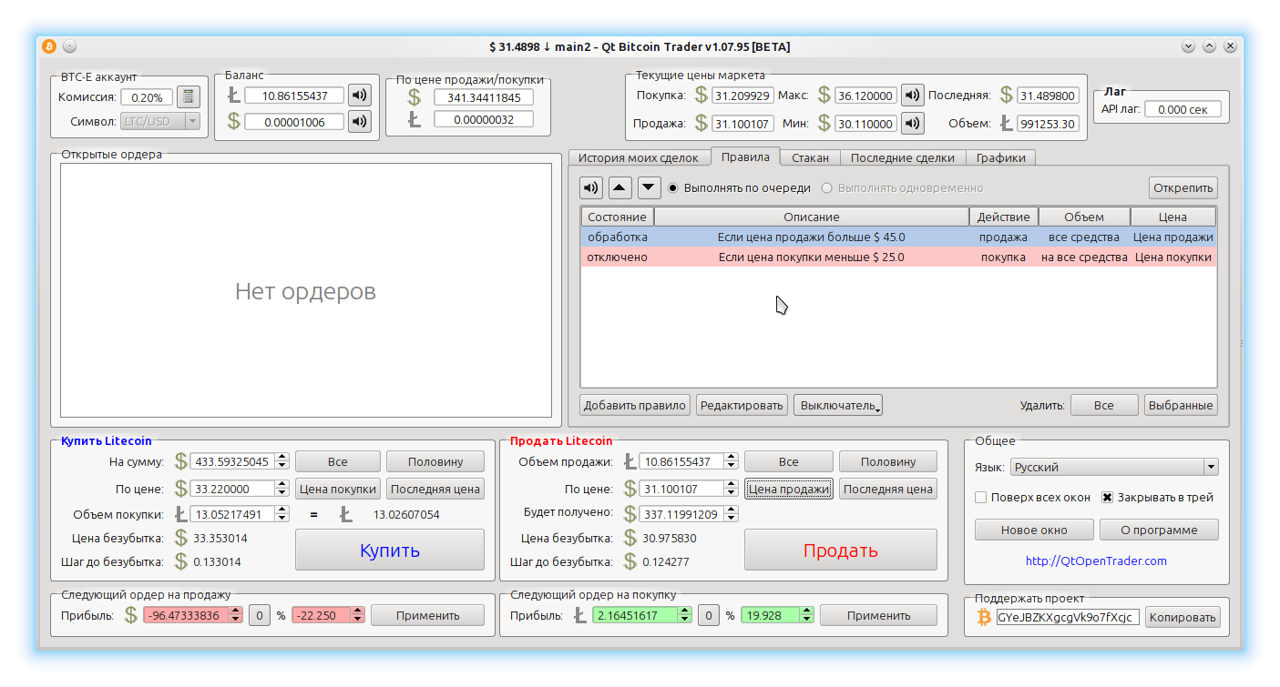1280x687 pixels.
Task: Click Последняя цена in Продать Litecoin panel
Action: click(888, 489)
